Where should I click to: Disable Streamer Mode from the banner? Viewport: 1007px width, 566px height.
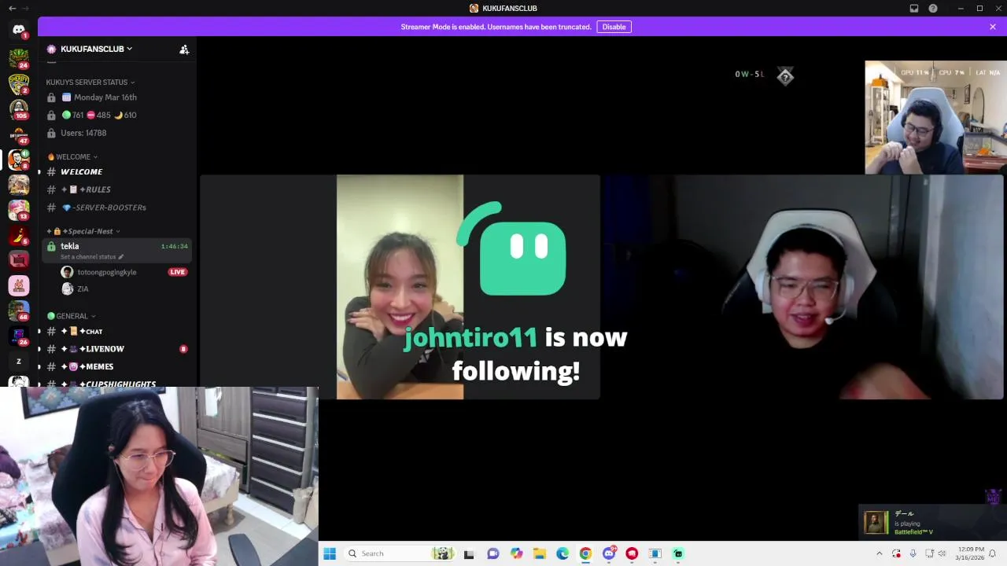(614, 27)
